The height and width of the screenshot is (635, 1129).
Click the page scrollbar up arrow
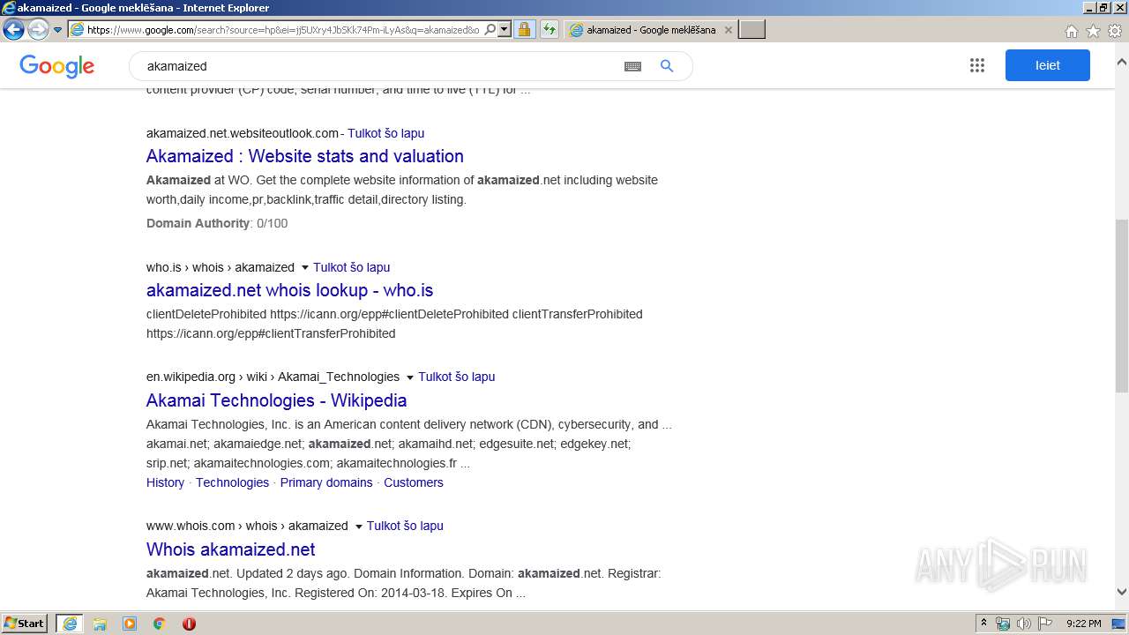click(1122, 63)
